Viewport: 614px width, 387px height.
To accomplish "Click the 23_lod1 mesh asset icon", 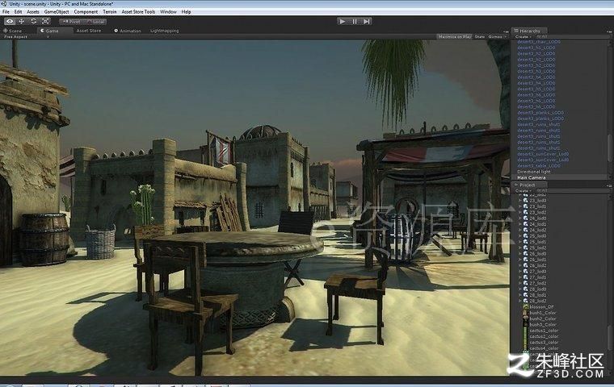I will 525,206.
